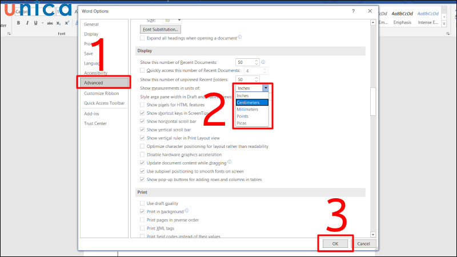Image resolution: width=457 pixels, height=257 pixels.
Task: Click the Bold formatting icon in ribbon
Action: point(19,23)
